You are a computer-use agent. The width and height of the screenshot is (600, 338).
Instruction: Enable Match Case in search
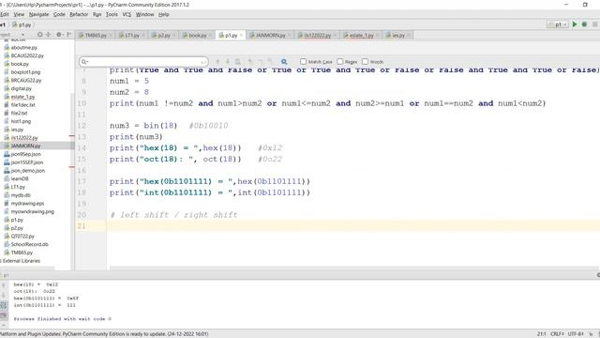[304, 62]
